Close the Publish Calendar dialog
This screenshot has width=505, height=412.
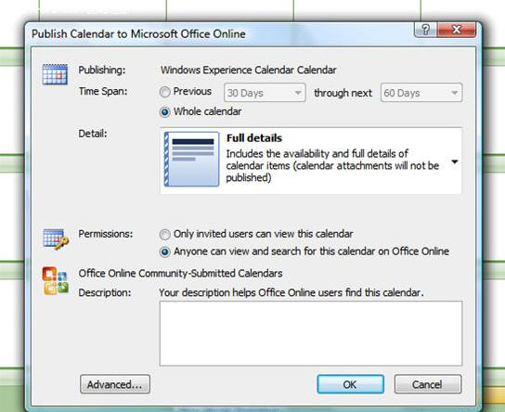click(x=457, y=30)
